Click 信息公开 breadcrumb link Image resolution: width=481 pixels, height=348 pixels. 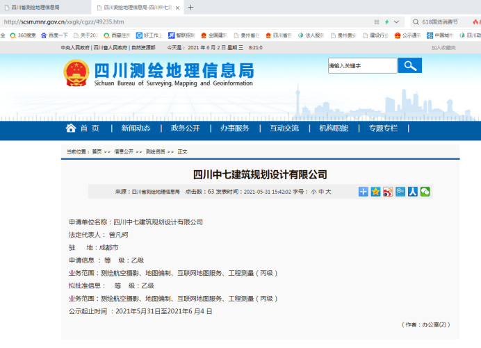tap(124, 151)
